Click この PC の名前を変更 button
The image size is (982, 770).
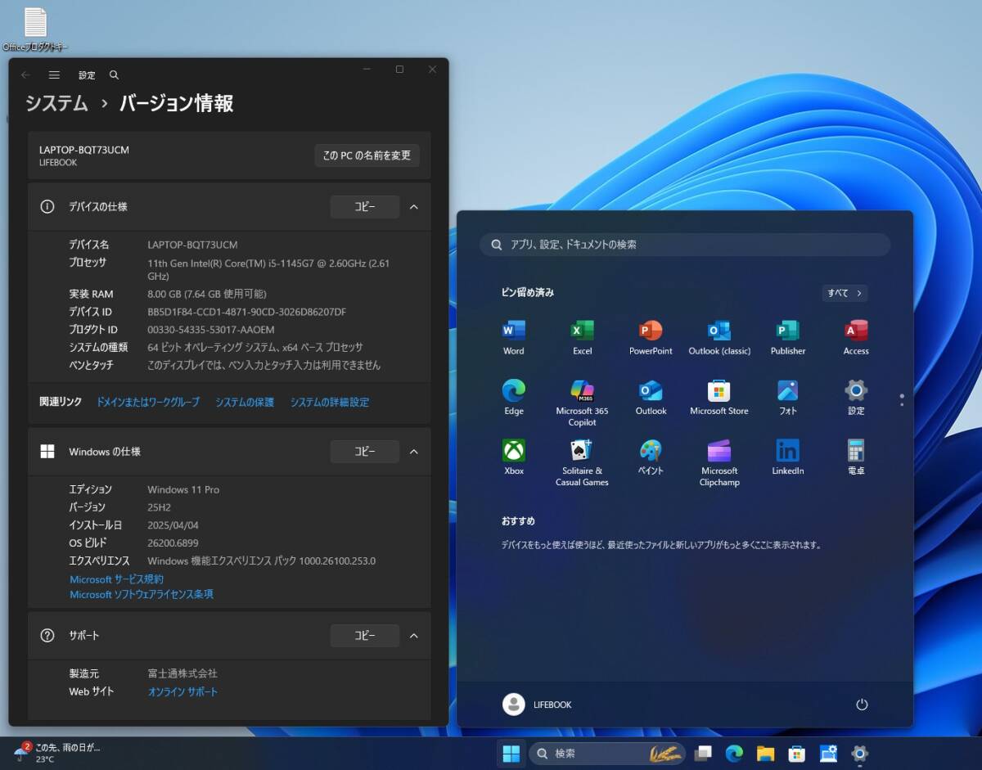367,155
